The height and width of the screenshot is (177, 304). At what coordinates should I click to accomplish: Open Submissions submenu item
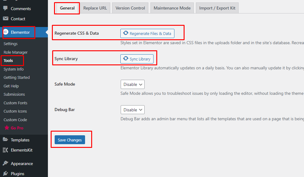14,94
